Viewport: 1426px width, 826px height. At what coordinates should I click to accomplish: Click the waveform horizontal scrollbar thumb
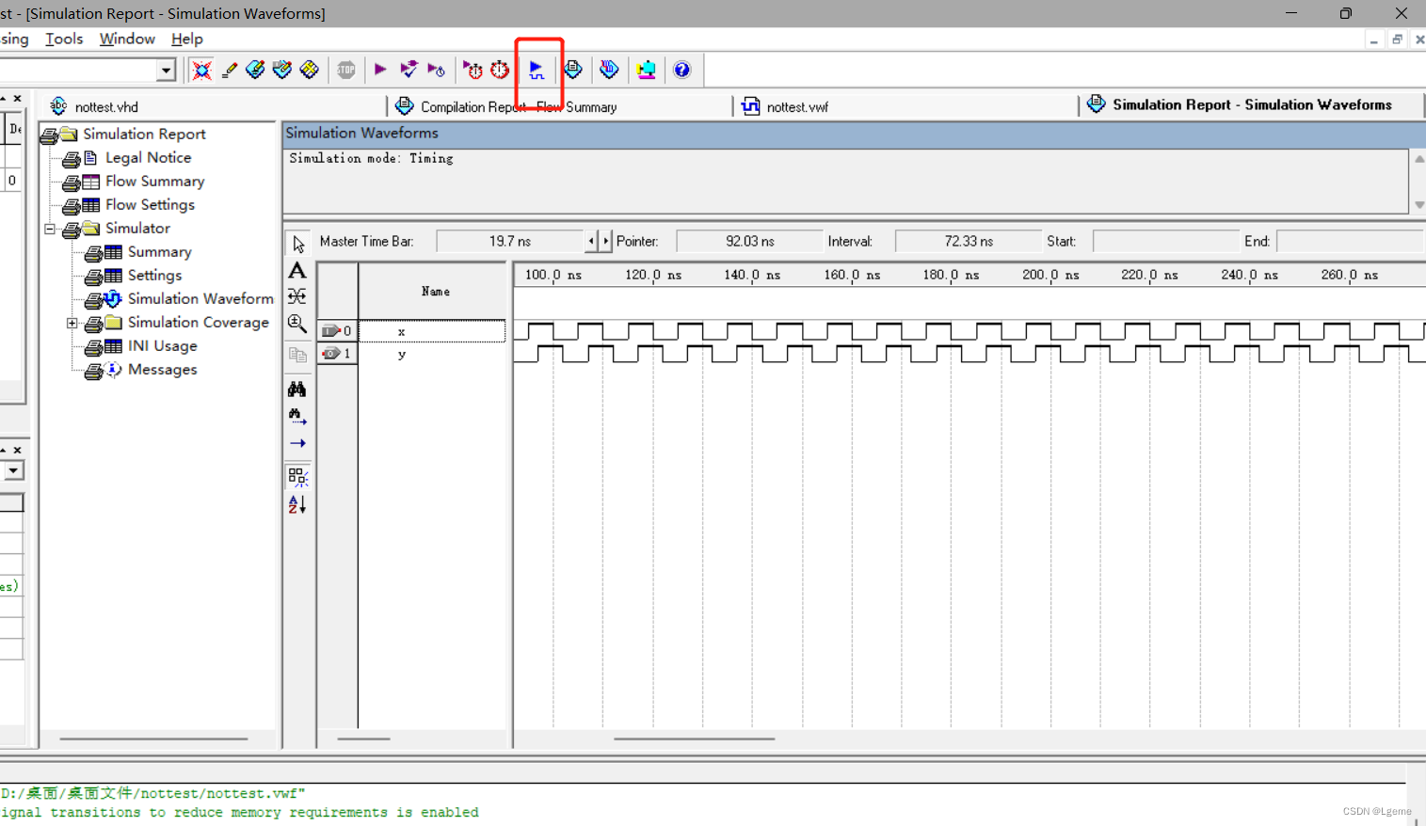pos(695,739)
